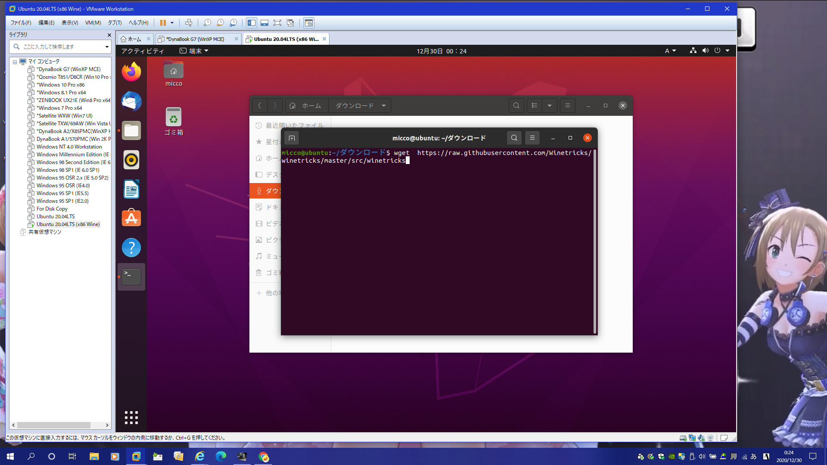Open the ファイル(F) menu

(21, 23)
